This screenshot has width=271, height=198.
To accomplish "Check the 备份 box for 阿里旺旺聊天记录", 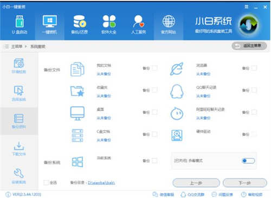I will (254, 112).
